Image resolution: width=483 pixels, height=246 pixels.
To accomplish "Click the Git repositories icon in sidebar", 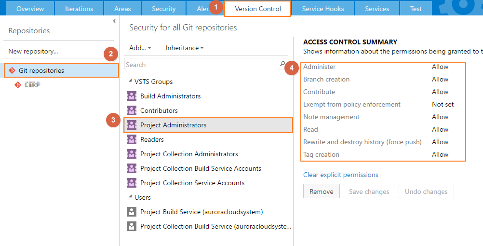I will (x=12, y=70).
